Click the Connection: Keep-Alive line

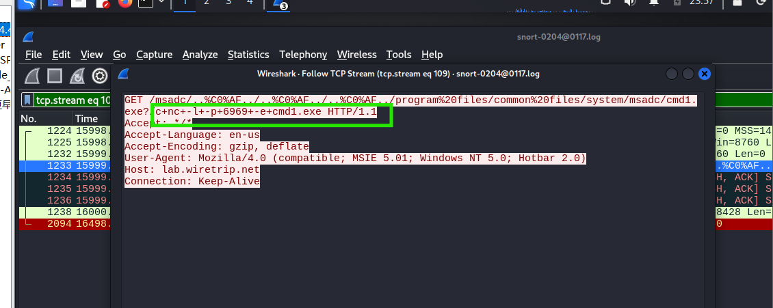tap(192, 182)
